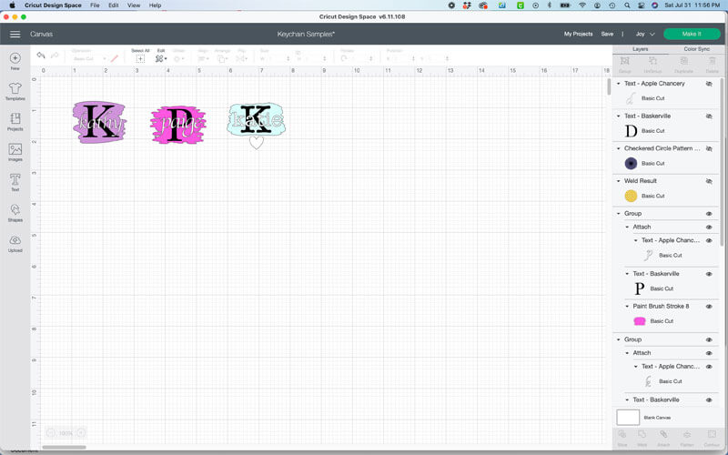Collapse the top Text - Apple Chancery layer
This screenshot has height=455, width=728.
point(619,84)
